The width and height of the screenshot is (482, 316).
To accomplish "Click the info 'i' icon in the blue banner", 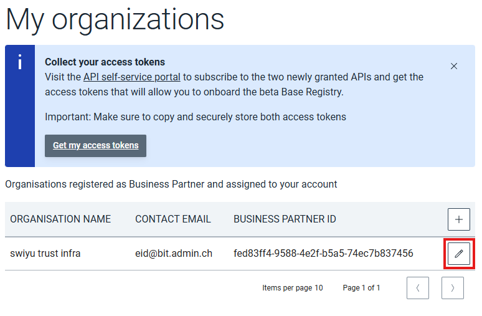I will (x=20, y=62).
